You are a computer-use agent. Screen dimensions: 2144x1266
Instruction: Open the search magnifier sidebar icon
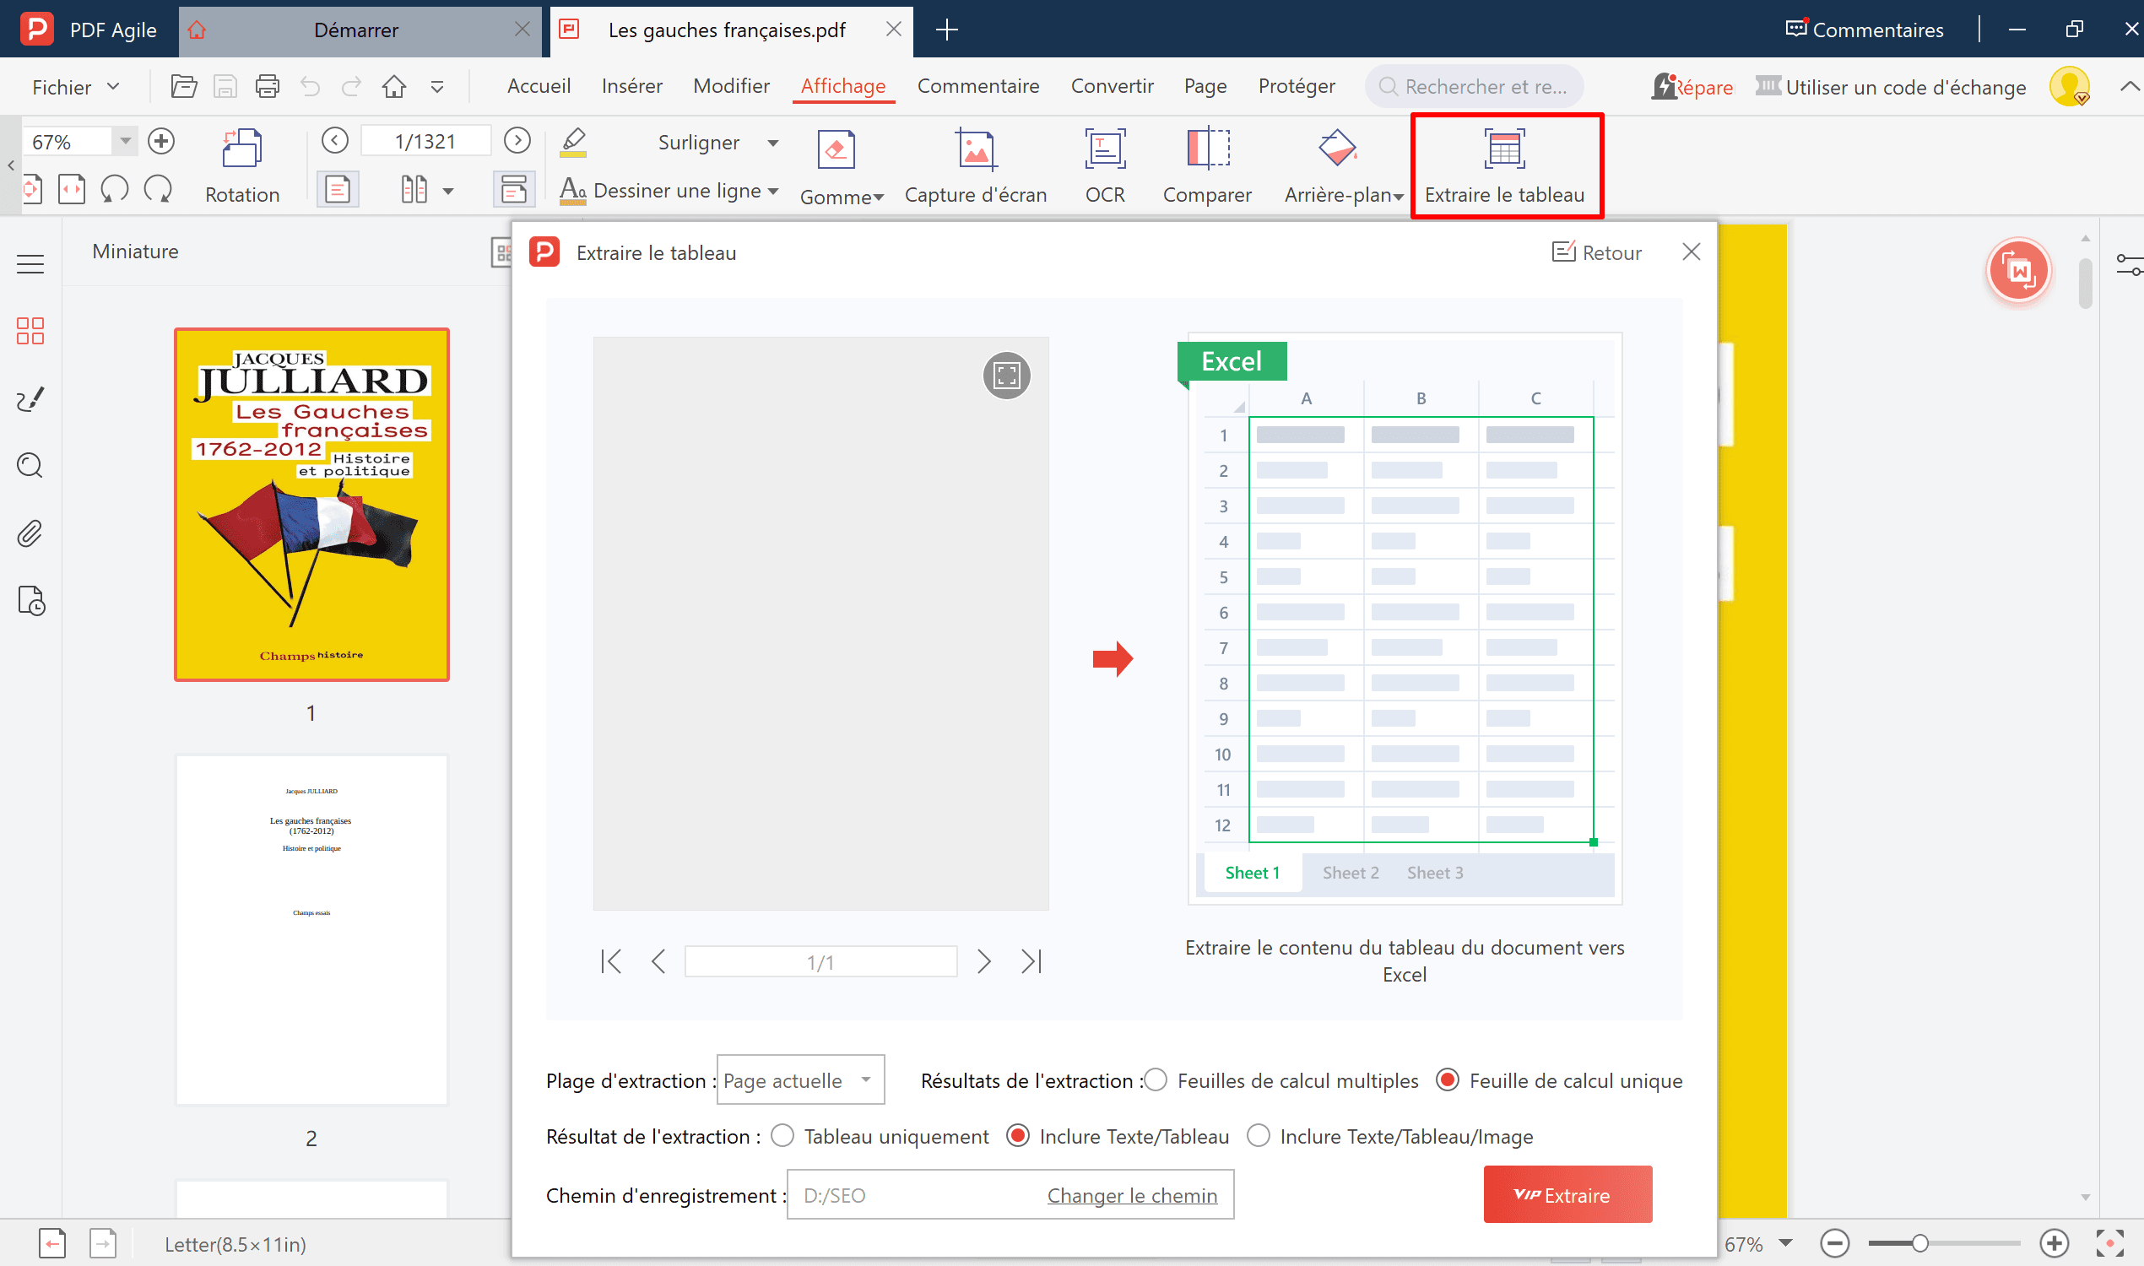click(30, 466)
